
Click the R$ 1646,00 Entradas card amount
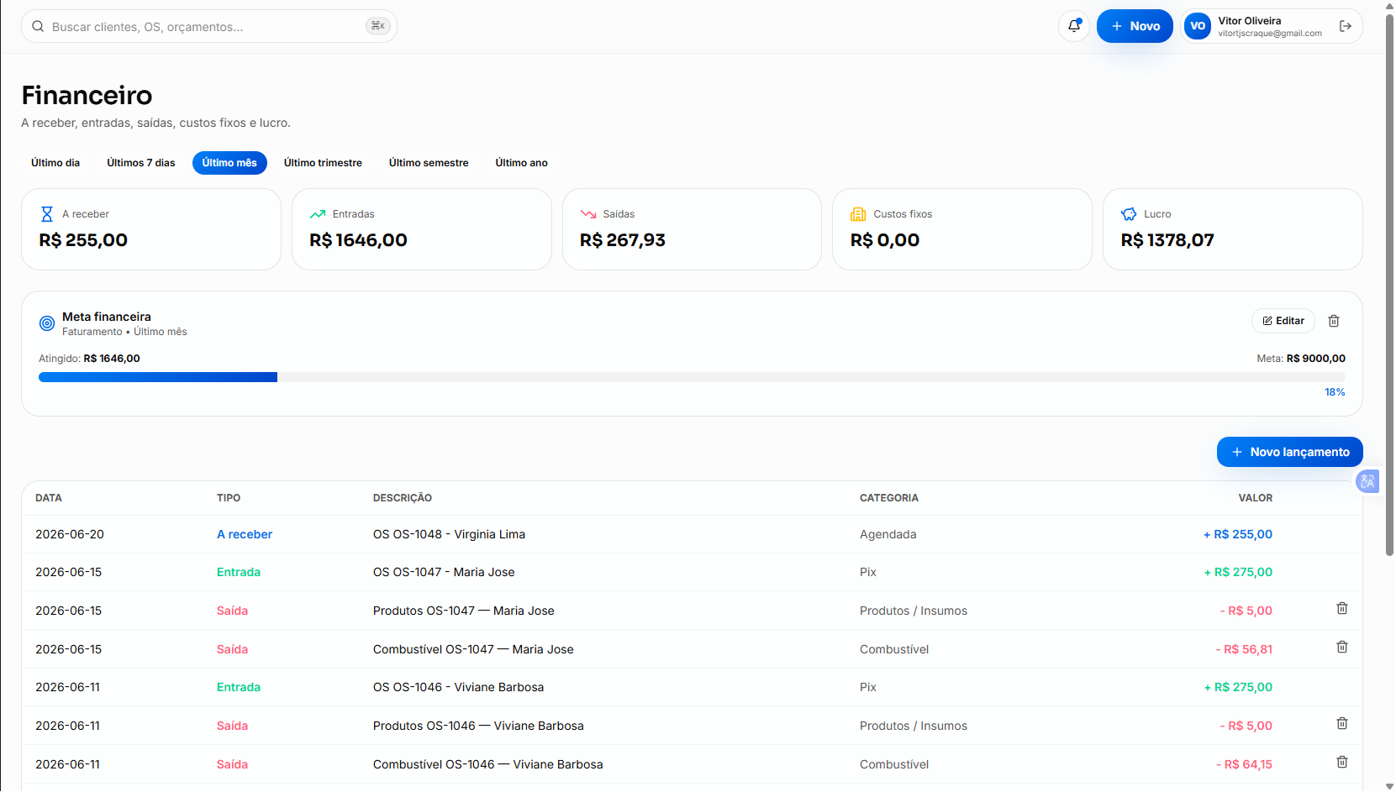click(358, 240)
